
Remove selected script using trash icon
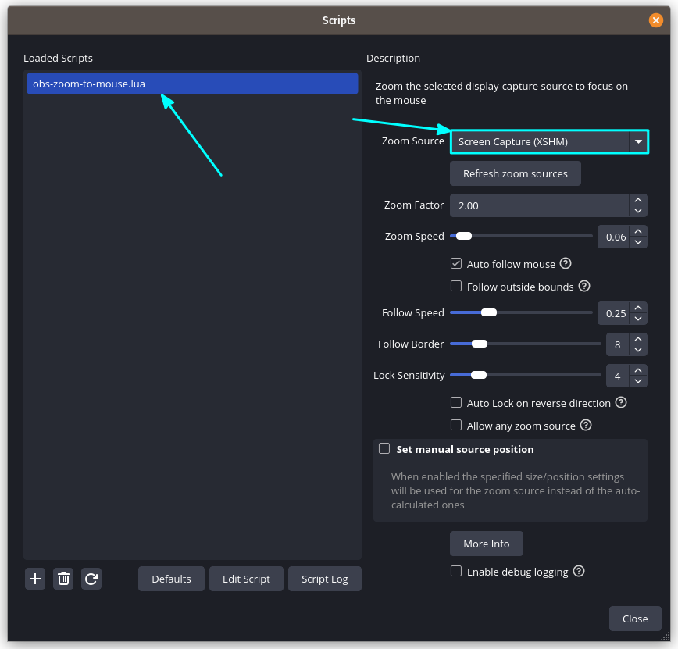click(62, 579)
